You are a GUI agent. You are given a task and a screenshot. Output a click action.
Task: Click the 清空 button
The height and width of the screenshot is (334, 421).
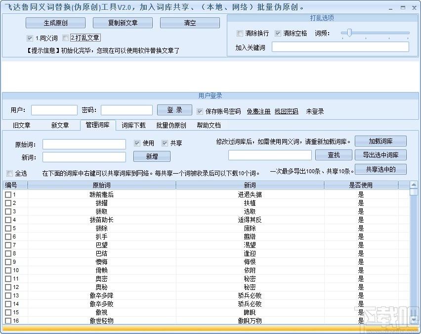pyautogui.click(x=190, y=23)
